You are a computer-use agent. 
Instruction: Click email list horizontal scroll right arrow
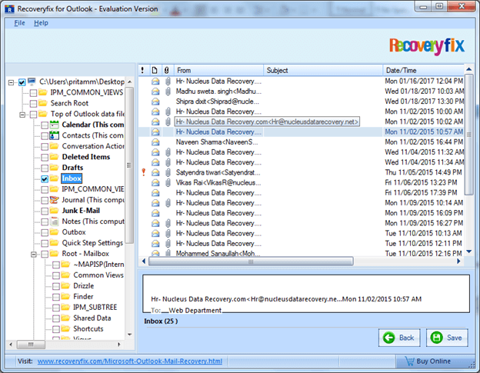click(x=458, y=261)
